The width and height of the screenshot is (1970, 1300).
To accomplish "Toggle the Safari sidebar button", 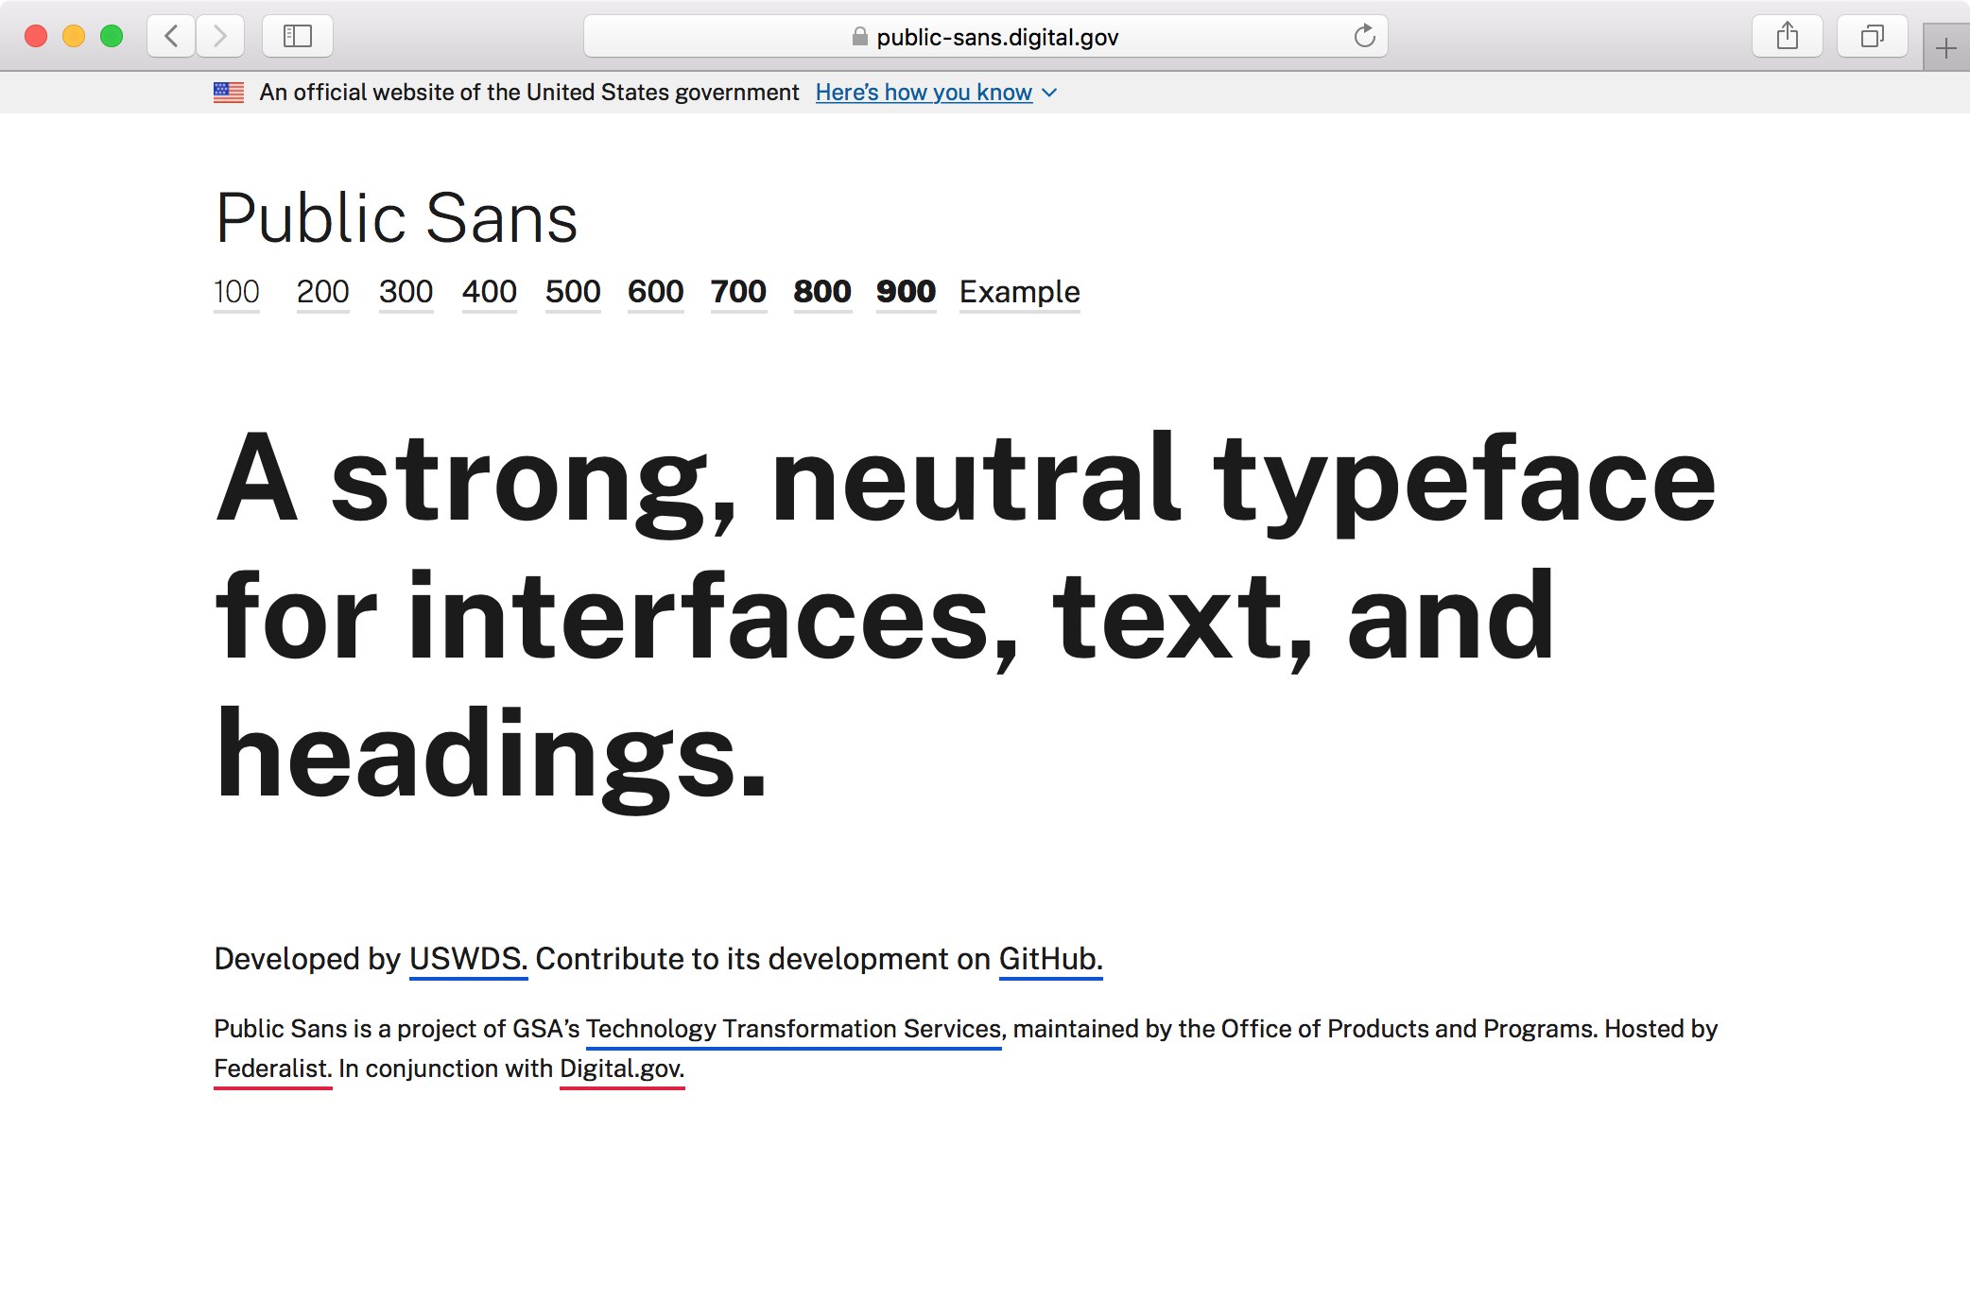I will coord(298,36).
